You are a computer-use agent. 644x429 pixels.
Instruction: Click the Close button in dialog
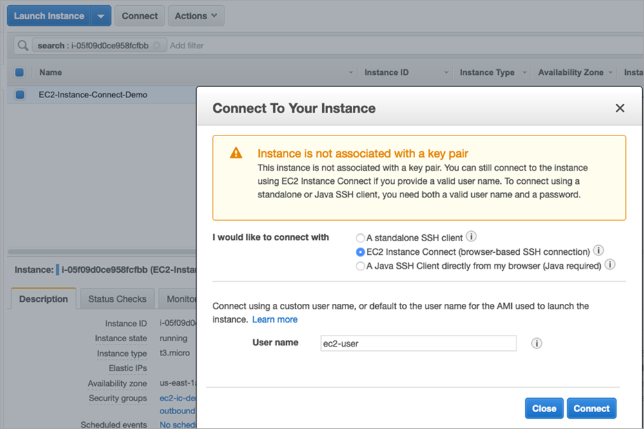pos(544,408)
